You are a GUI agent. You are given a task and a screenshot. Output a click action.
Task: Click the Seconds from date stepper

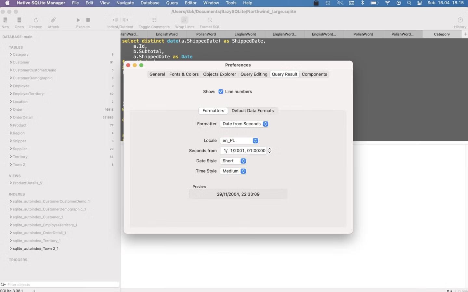coord(269,151)
